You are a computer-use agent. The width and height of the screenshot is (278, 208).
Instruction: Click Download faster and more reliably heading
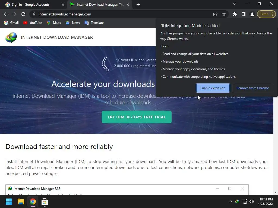[59, 147]
